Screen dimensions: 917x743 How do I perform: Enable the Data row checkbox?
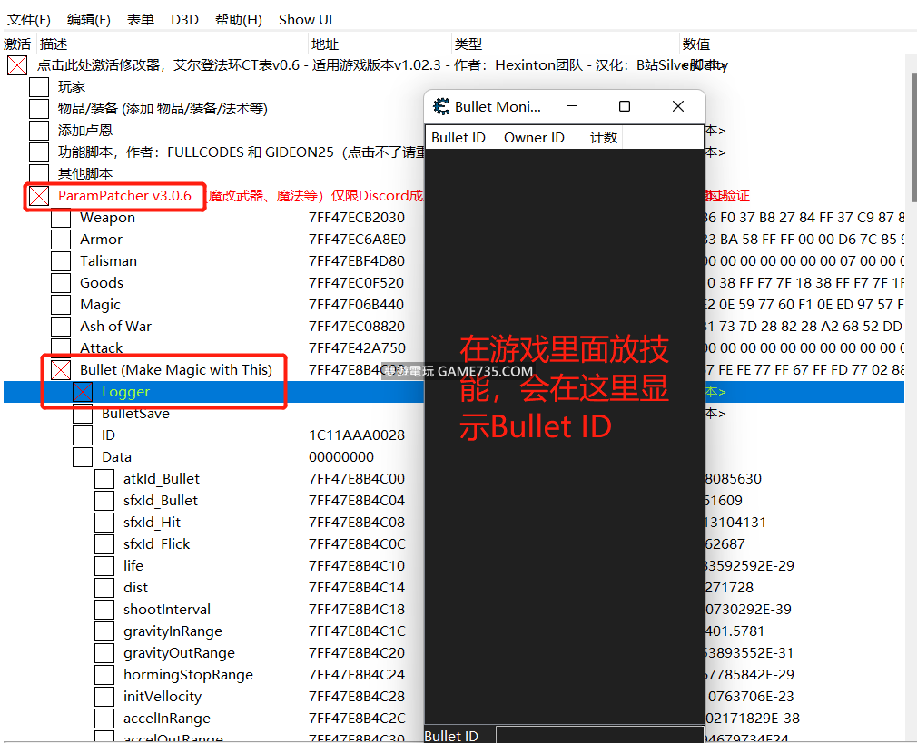click(83, 457)
